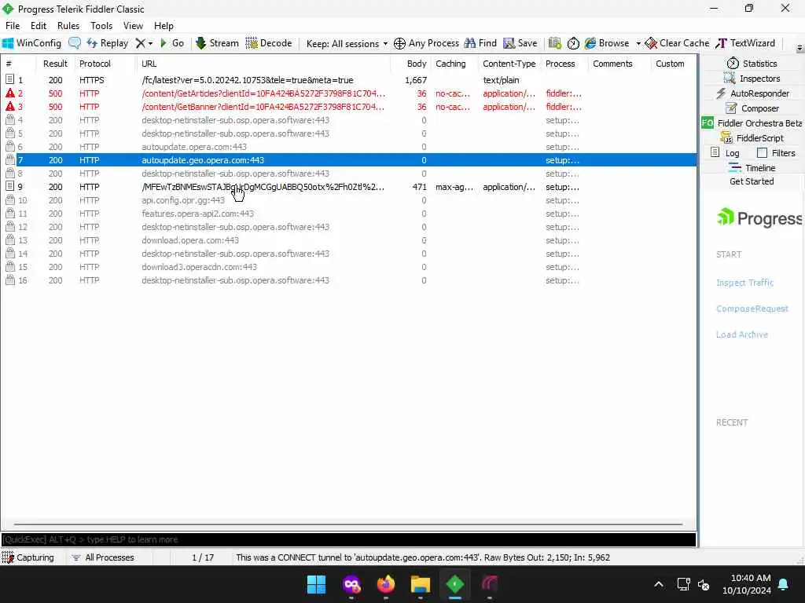
Task: Open Fiddler Orchestra Beta tab
Action: point(752,123)
